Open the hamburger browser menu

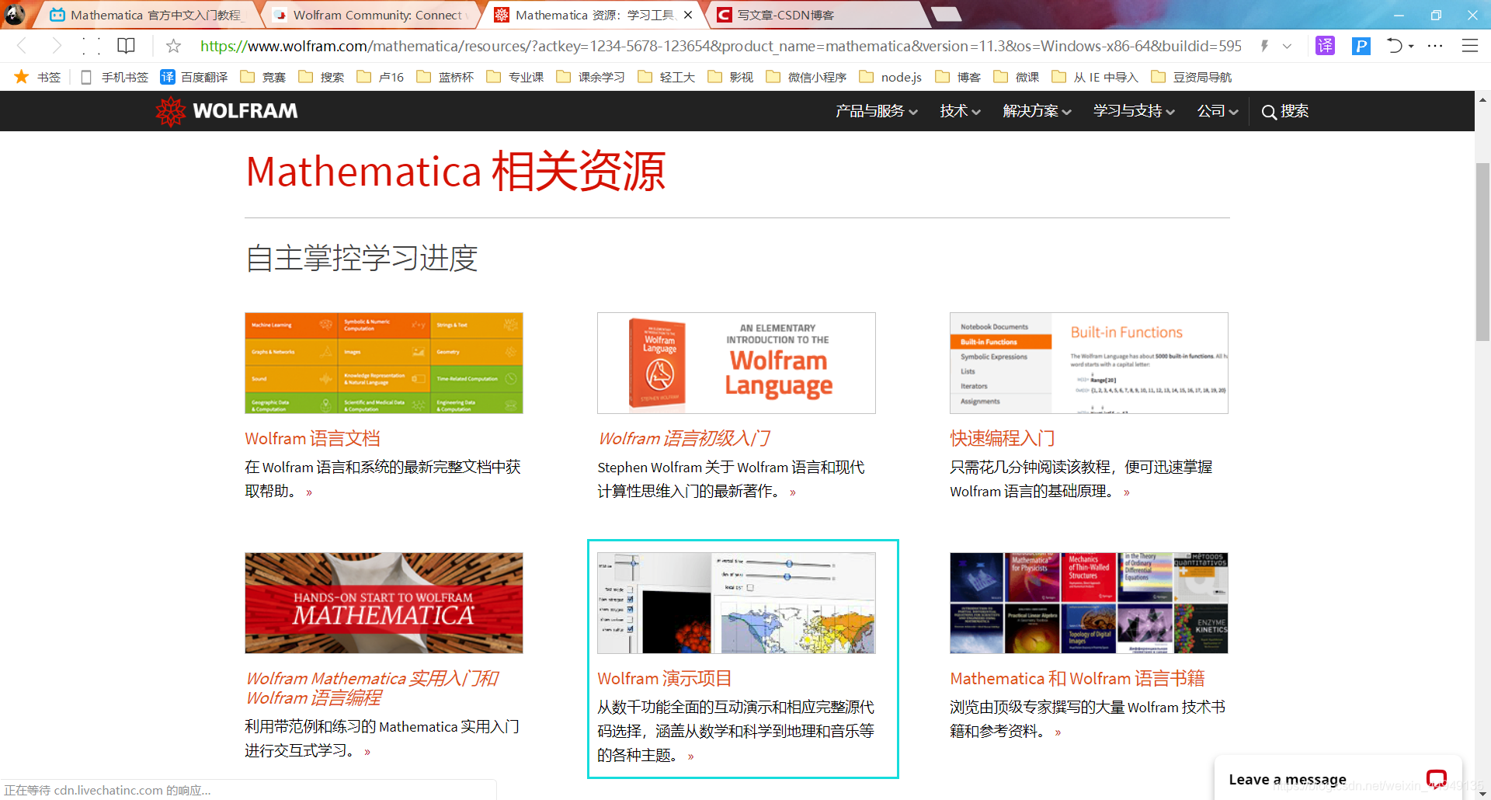[x=1470, y=46]
